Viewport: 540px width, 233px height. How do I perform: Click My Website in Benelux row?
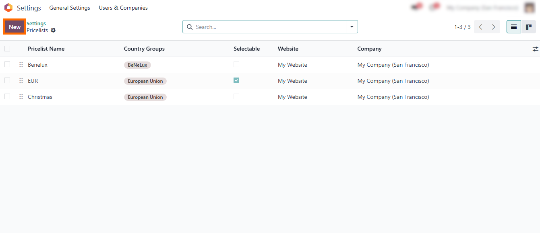pyautogui.click(x=292, y=65)
